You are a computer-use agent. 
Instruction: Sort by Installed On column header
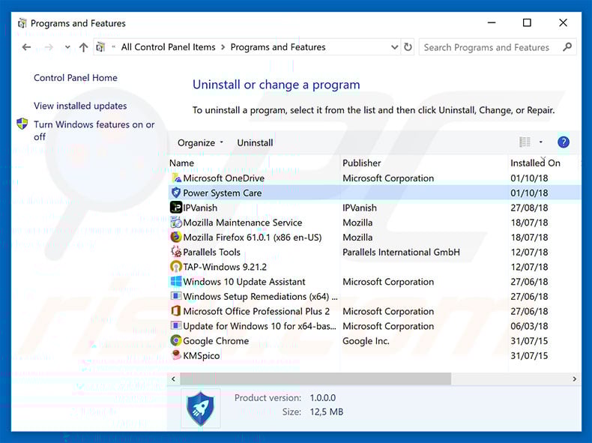click(535, 163)
